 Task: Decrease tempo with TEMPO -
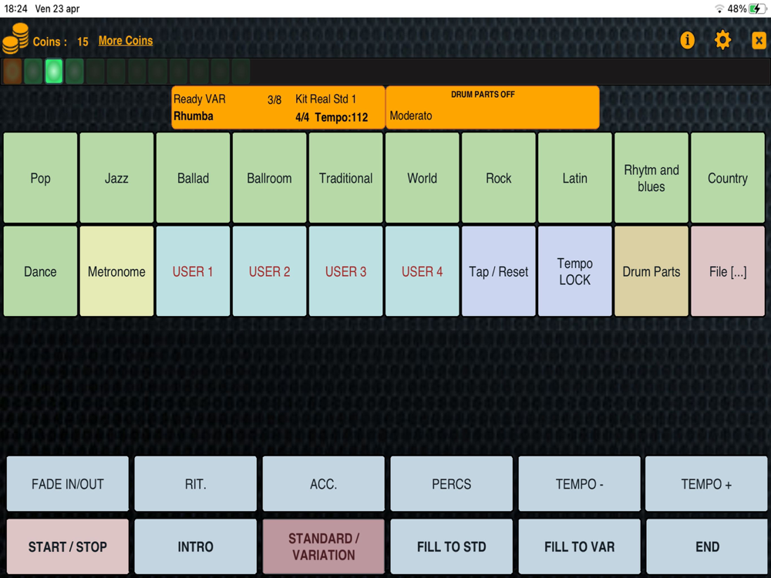coord(579,484)
